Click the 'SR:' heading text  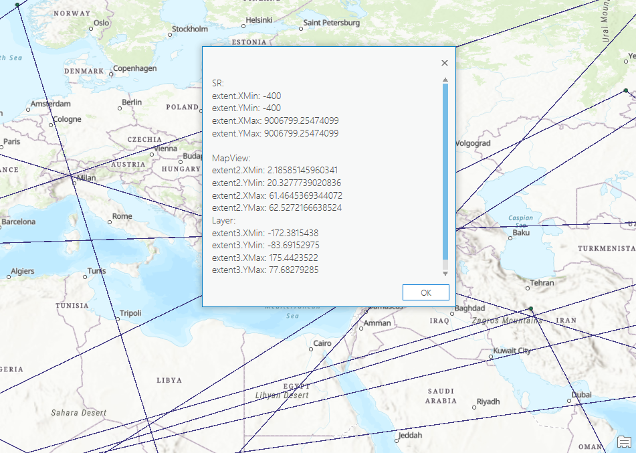point(218,83)
